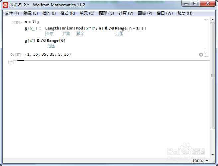Click the Mathematica app icon in title bar
The width and height of the screenshot is (218, 166).
5,5
